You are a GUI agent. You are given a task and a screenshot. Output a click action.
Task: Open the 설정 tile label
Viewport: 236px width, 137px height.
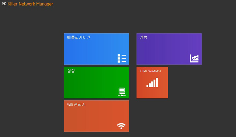pyautogui.click(x=71, y=71)
